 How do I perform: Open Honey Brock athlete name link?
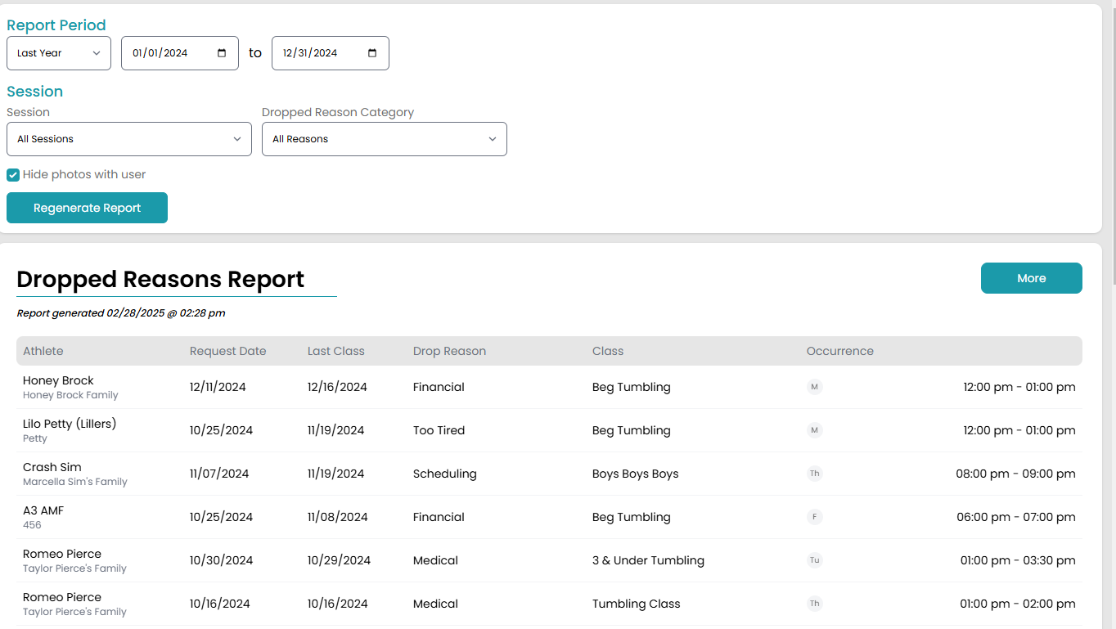tap(58, 380)
